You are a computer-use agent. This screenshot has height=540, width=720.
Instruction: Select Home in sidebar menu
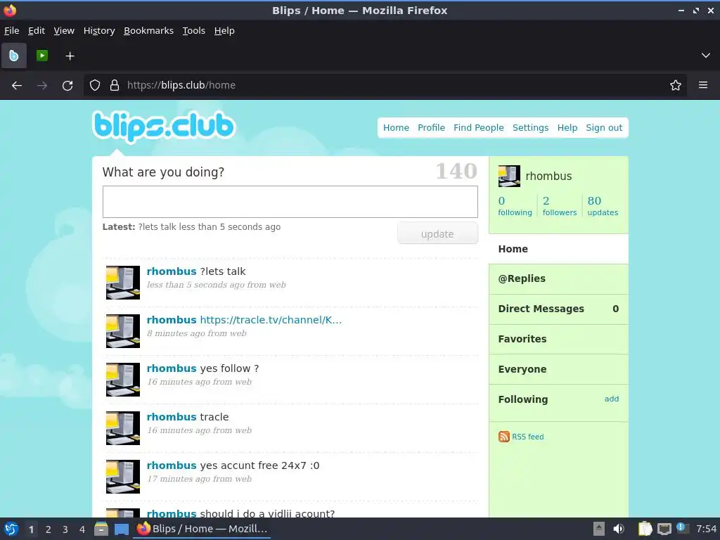coord(558,249)
